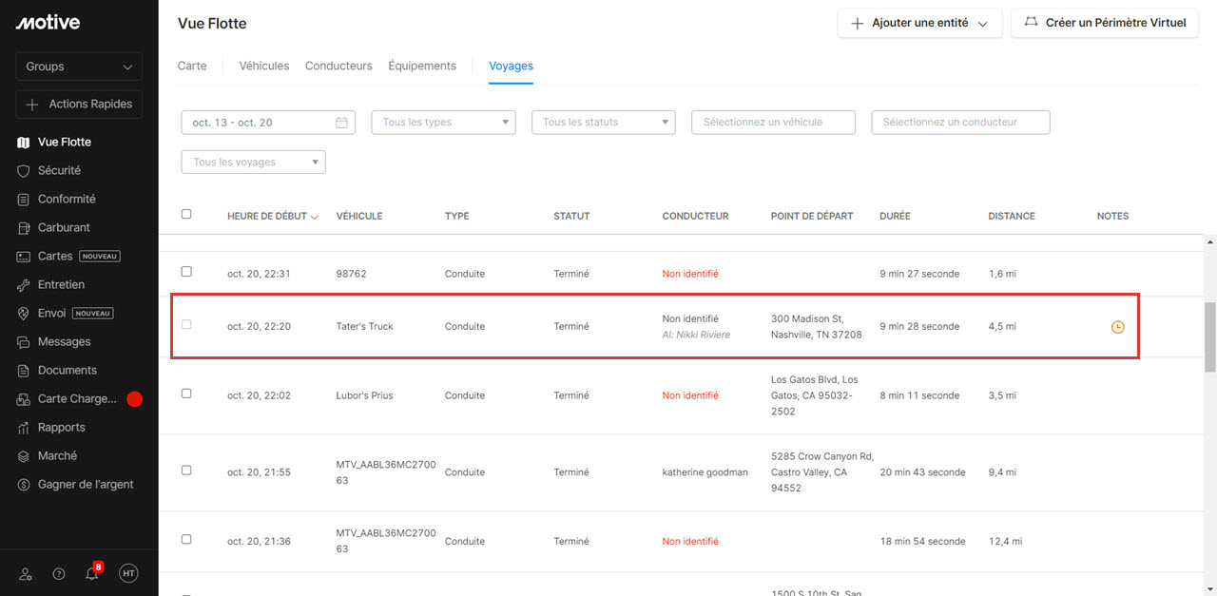
Task: Click the Motive logo
Action: tap(48, 23)
